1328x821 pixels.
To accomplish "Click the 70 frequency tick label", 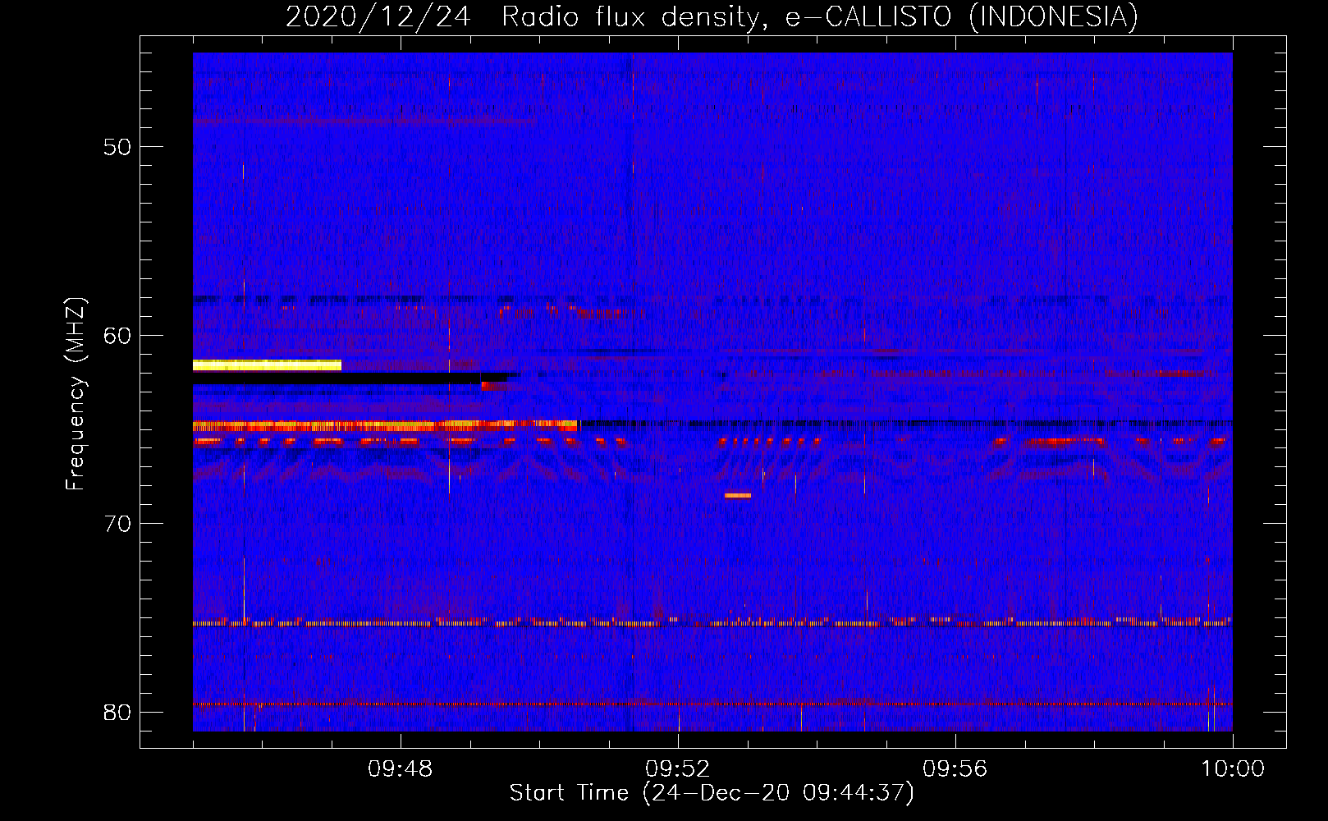I will tap(117, 524).
